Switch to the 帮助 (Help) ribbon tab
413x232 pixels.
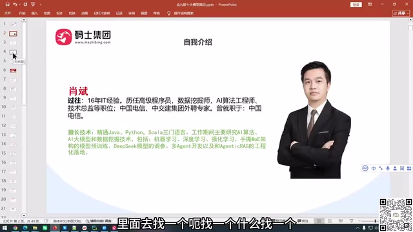[156, 13]
